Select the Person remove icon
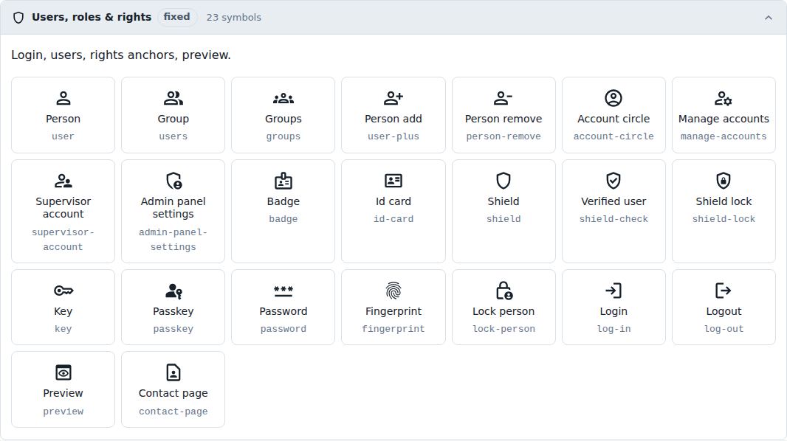This screenshot has width=787, height=441. 504,98
